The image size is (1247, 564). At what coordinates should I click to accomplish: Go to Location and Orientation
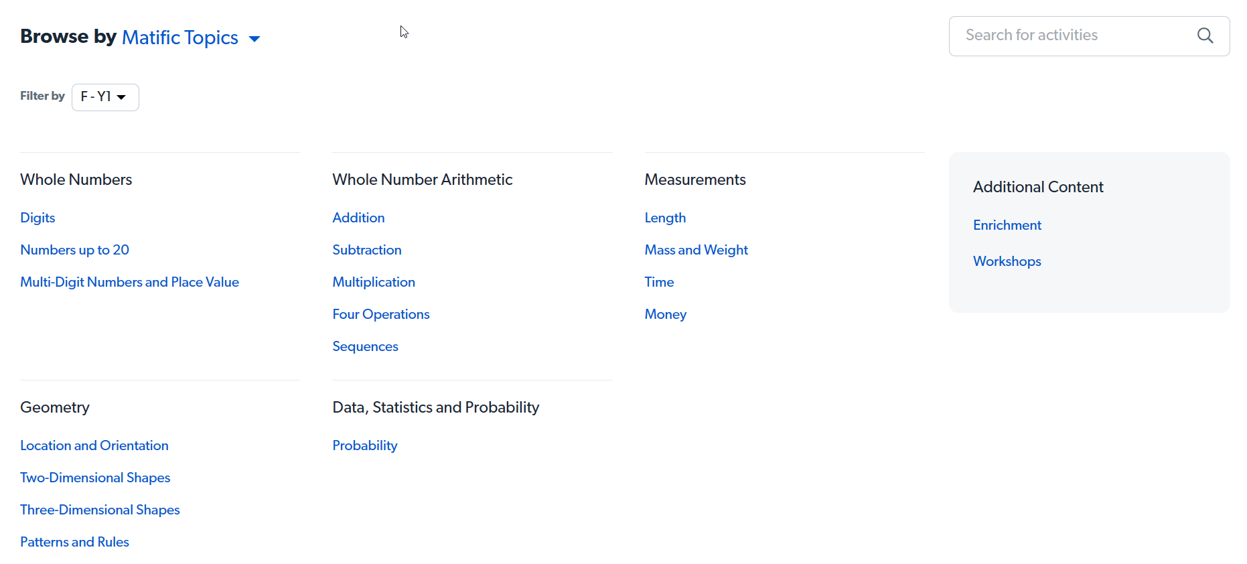(x=94, y=445)
